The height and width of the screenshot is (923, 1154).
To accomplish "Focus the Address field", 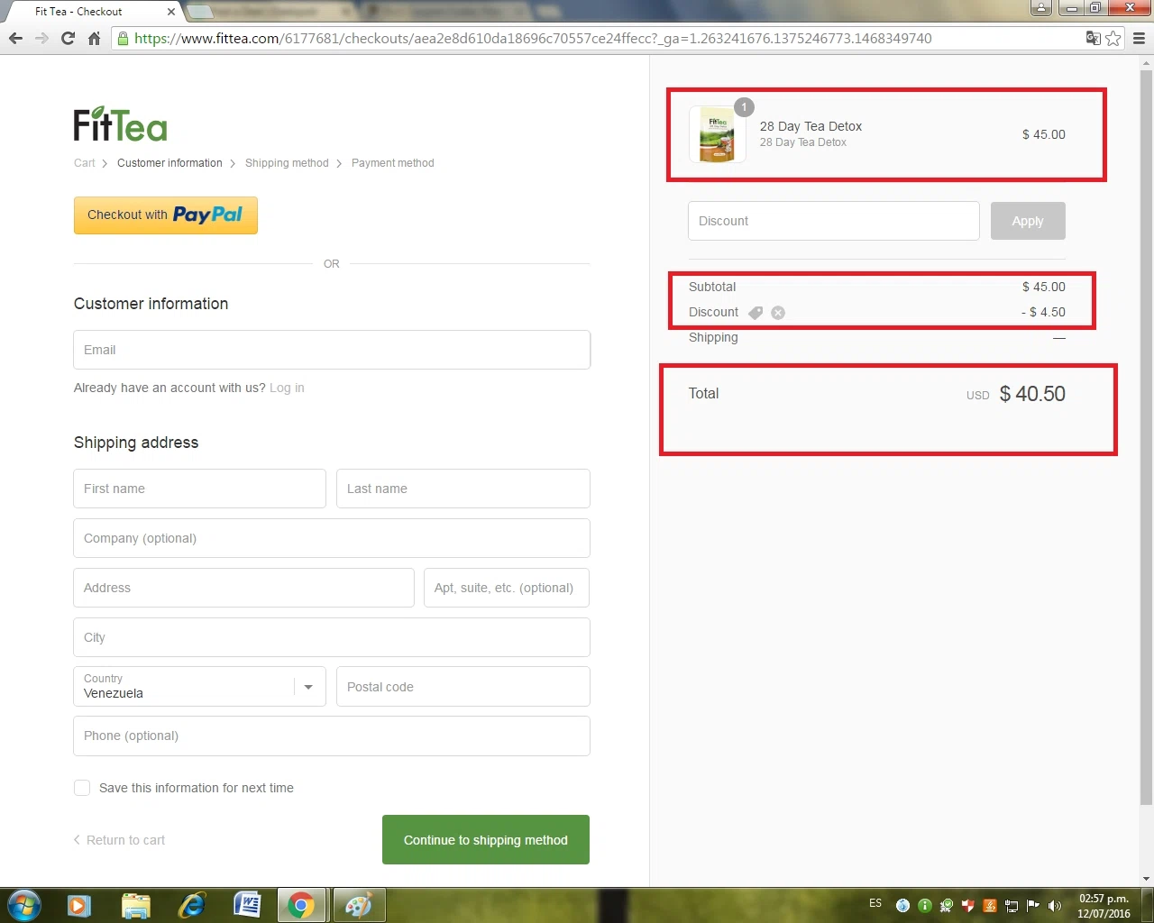I will [243, 588].
